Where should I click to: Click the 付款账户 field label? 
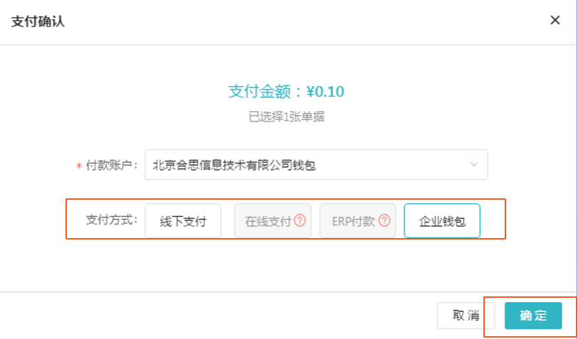point(112,165)
